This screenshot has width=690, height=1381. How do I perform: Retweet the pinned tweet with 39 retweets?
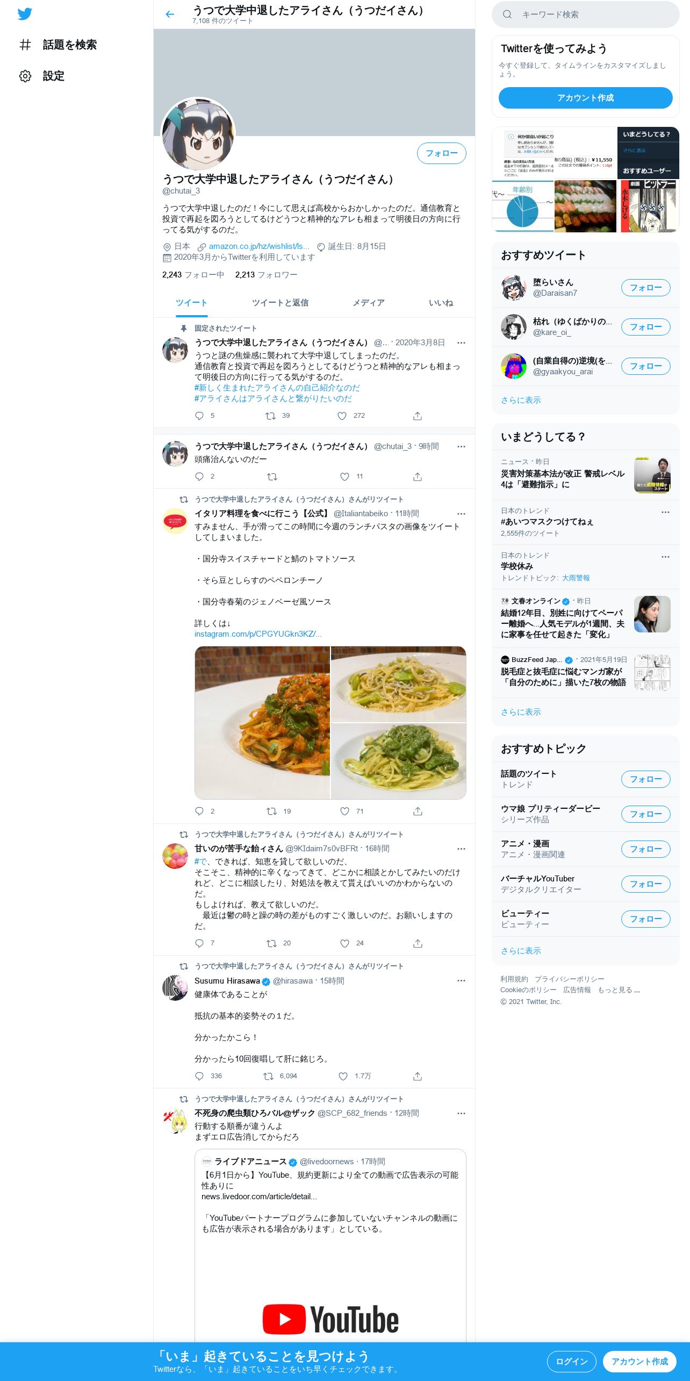pos(270,416)
